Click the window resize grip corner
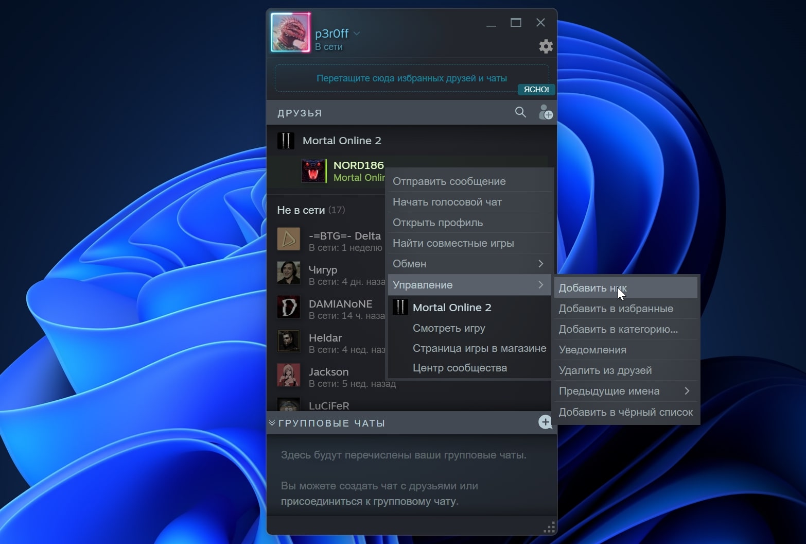 pos(549,527)
